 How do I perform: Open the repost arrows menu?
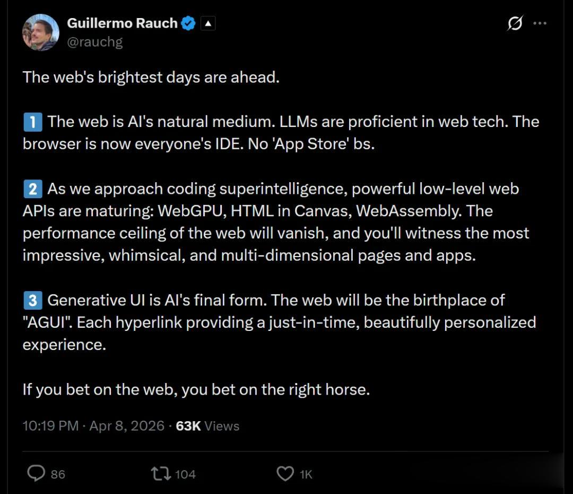(x=160, y=473)
